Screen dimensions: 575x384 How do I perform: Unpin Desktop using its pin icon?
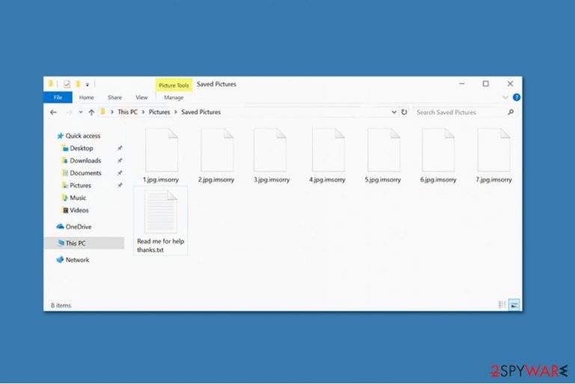[120, 148]
